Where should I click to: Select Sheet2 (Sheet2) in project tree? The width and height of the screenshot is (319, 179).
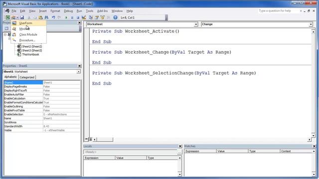pyautogui.click(x=32, y=46)
